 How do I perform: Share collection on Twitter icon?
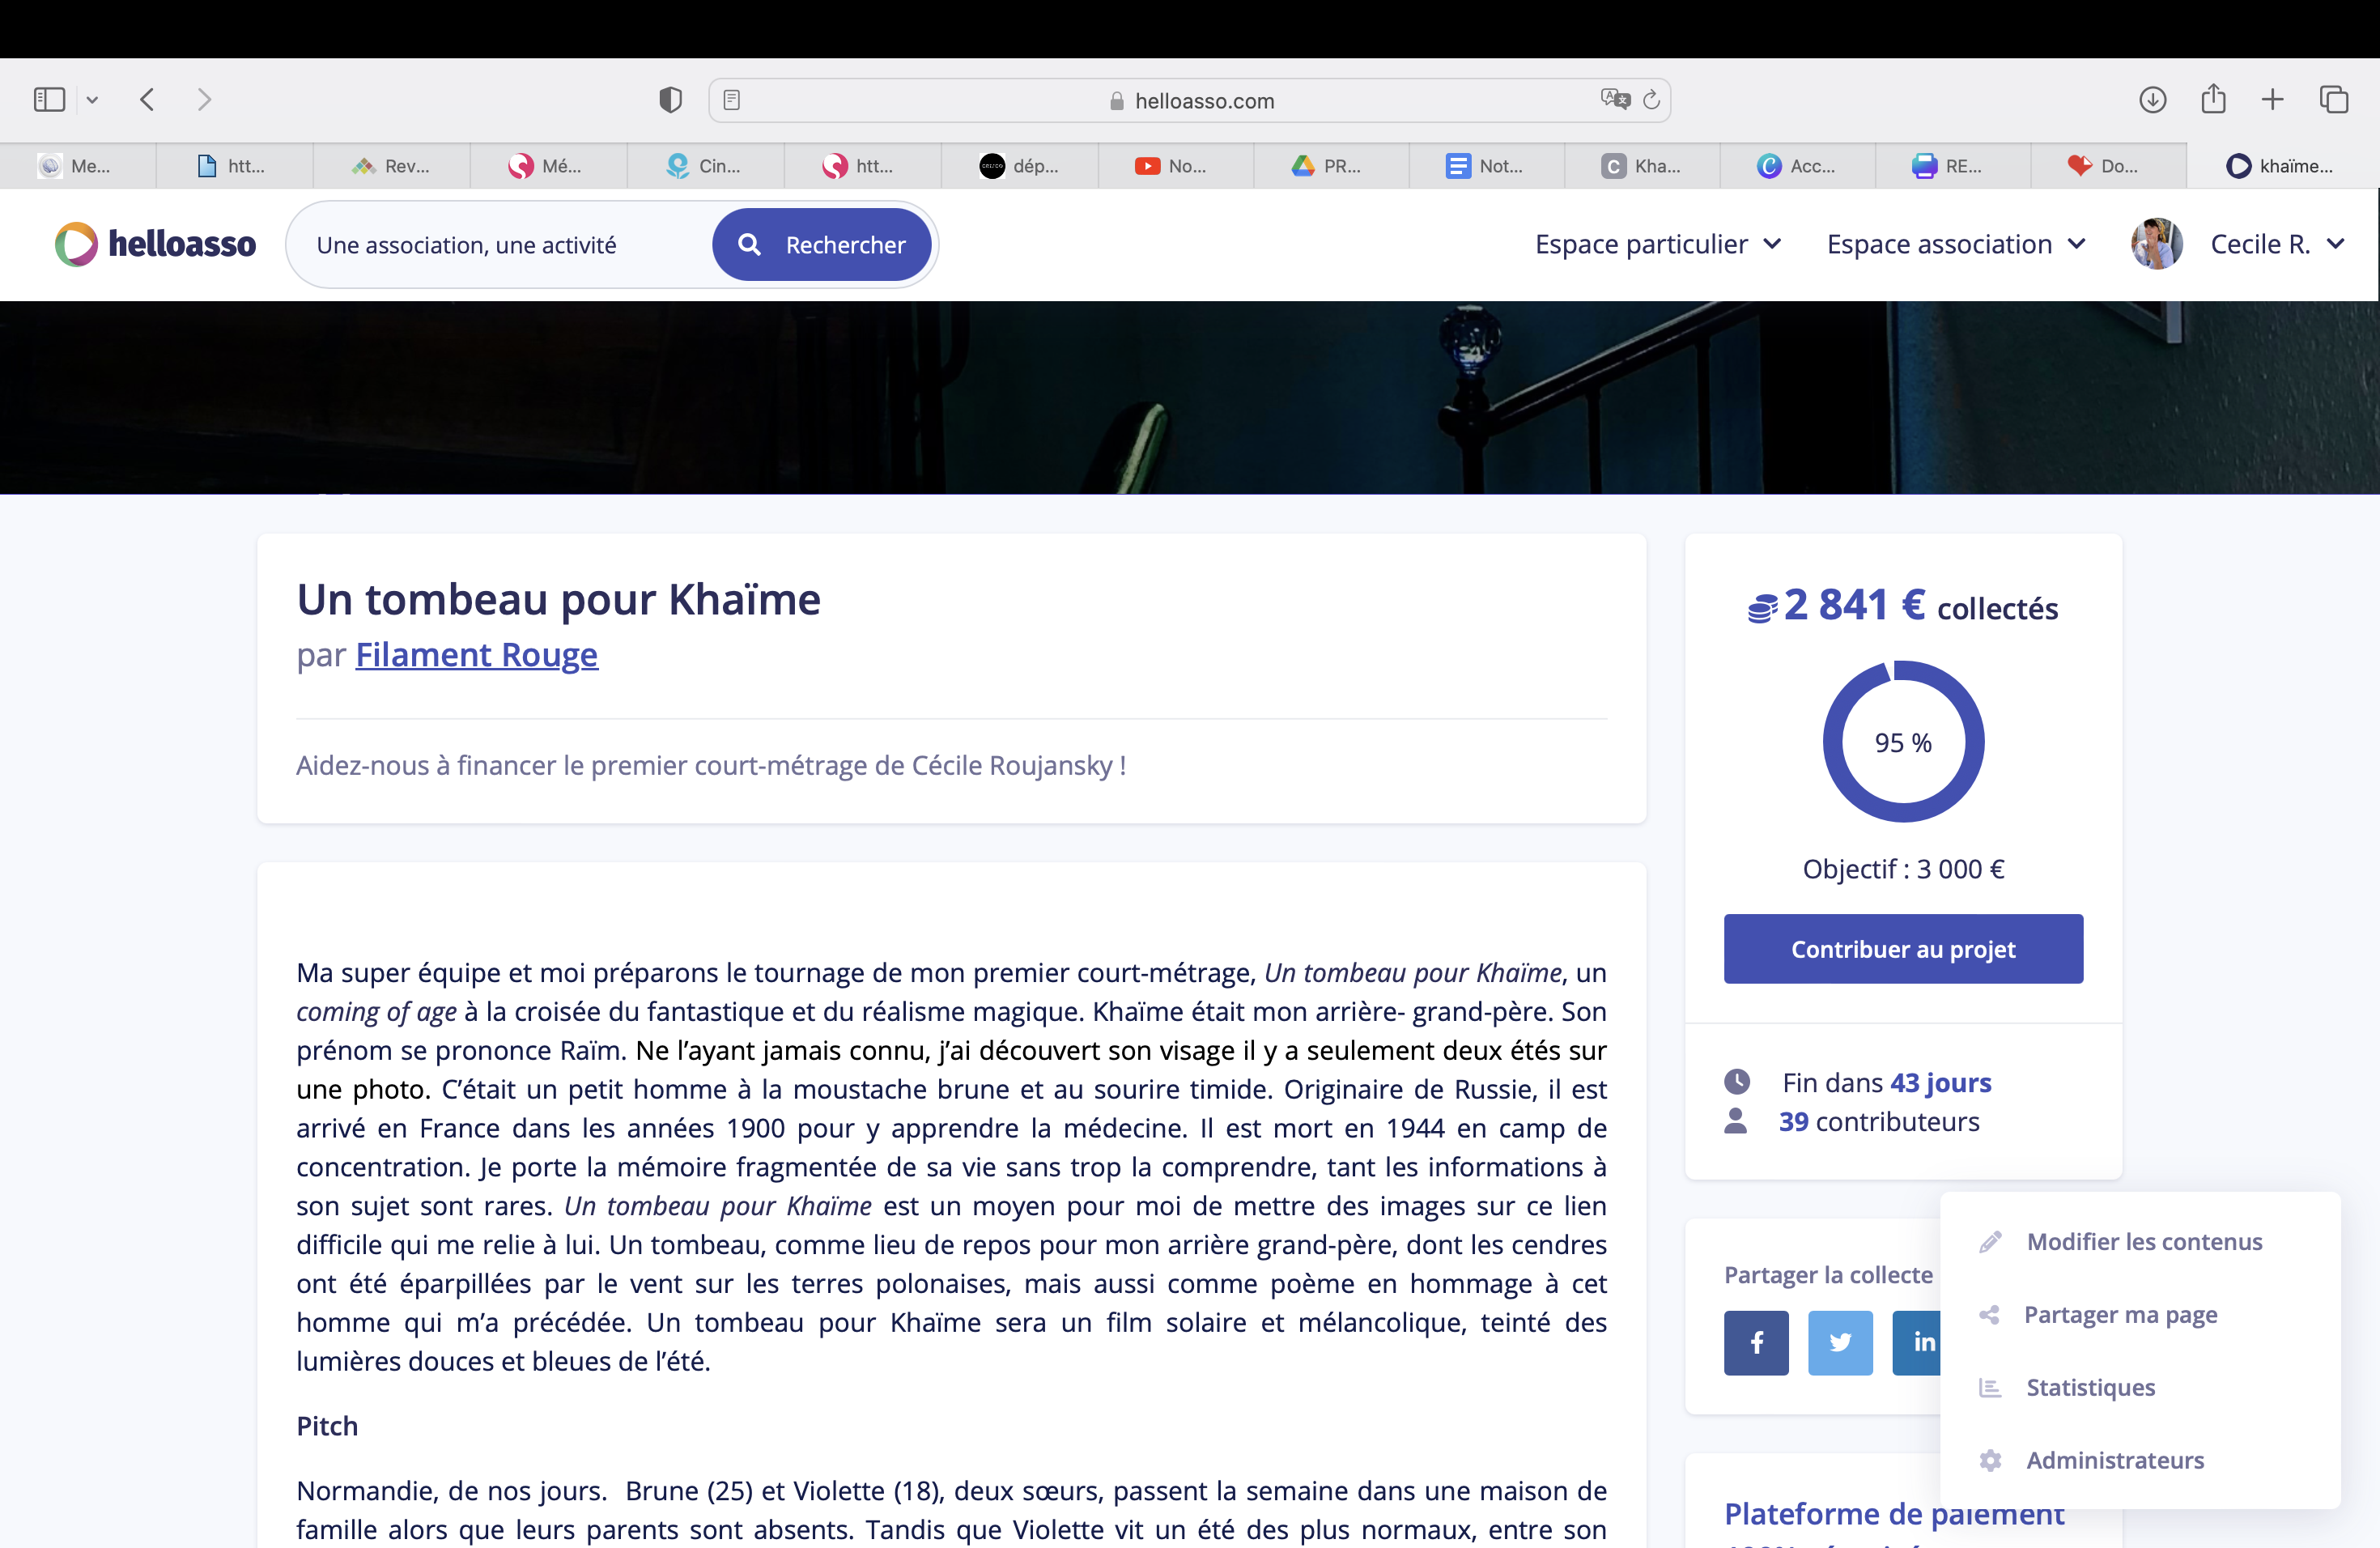tap(1840, 1342)
